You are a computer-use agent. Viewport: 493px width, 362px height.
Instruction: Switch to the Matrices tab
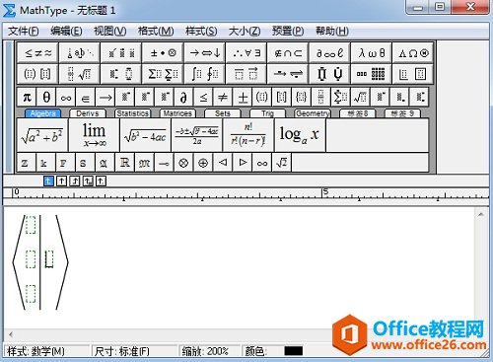177,113
